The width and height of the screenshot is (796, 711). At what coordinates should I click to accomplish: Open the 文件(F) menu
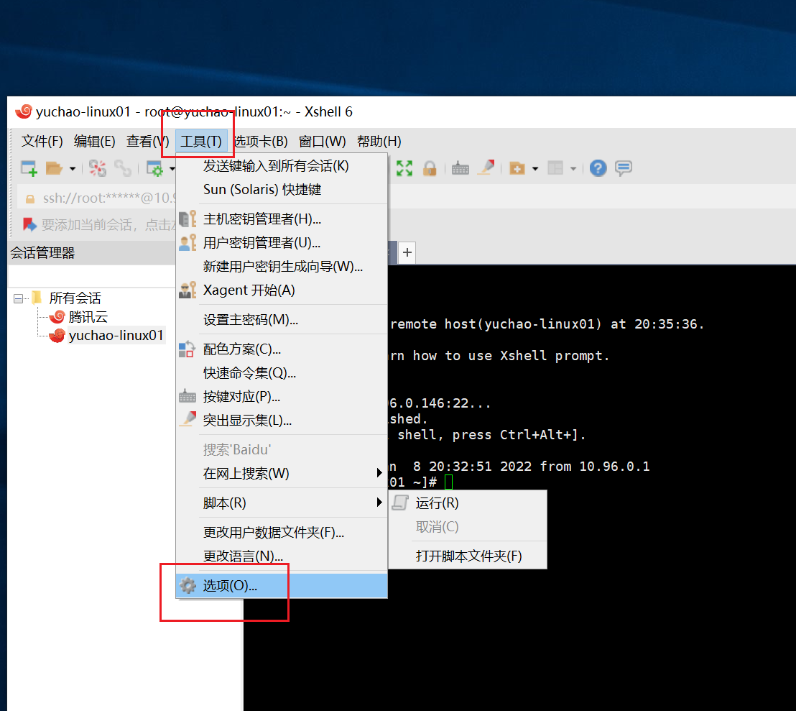pyautogui.click(x=42, y=141)
